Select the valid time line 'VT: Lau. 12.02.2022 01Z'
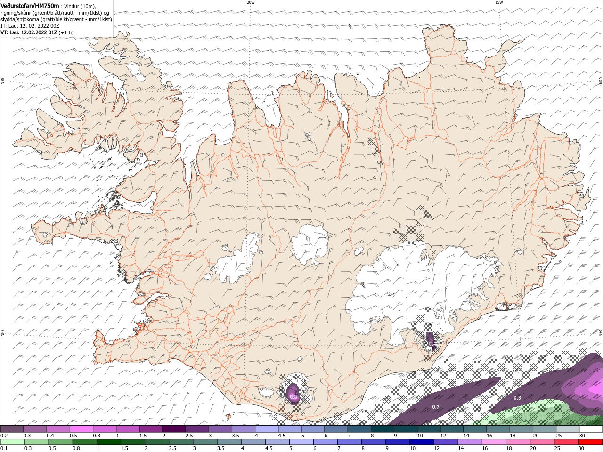The width and height of the screenshot is (603, 452). point(29,32)
